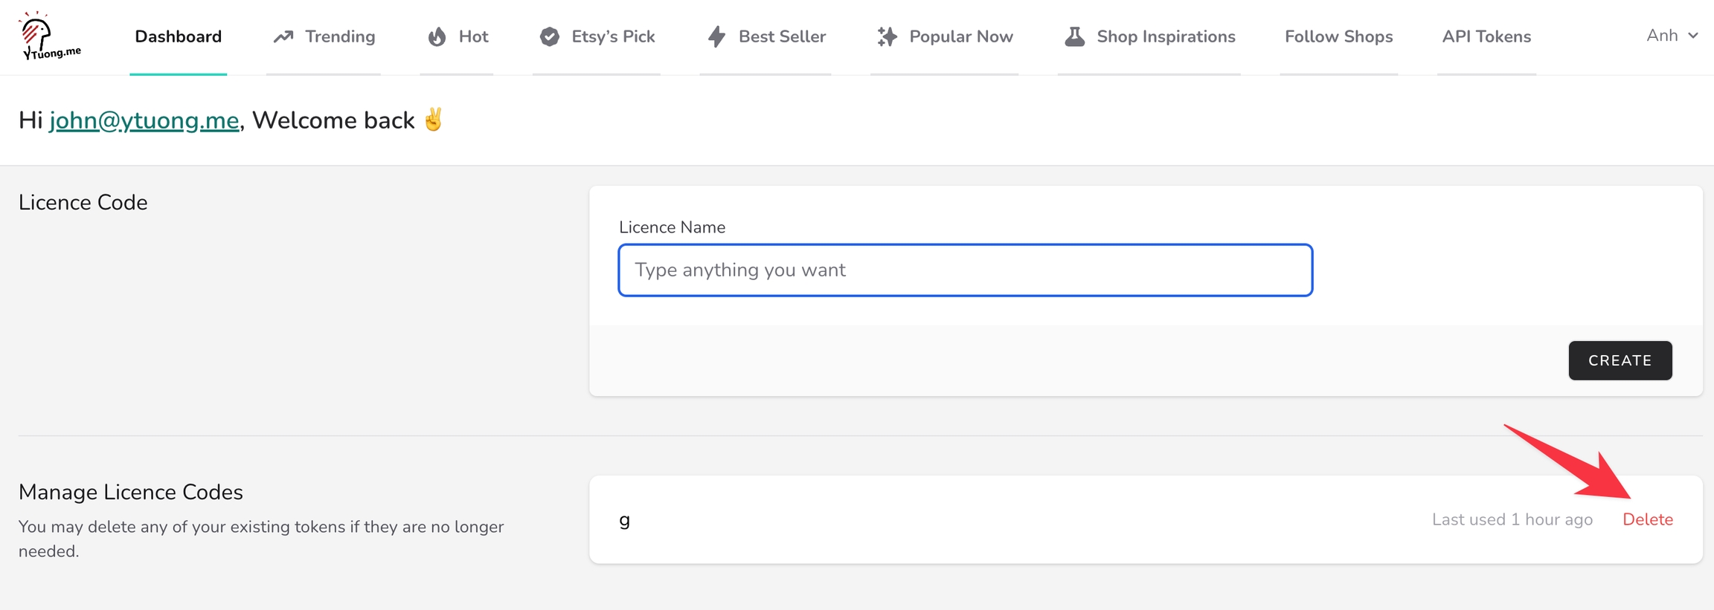Go to the API Tokens tab

[1486, 36]
